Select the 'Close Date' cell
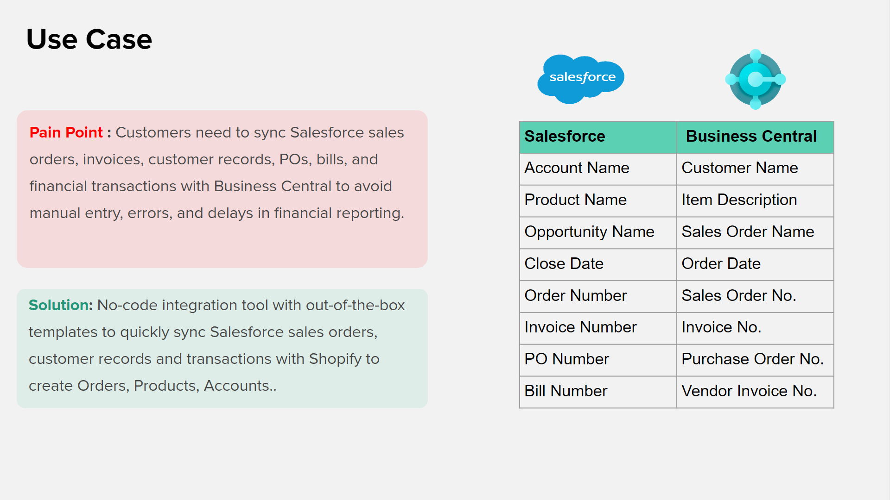Viewport: 890px width, 500px height. [x=598, y=264]
